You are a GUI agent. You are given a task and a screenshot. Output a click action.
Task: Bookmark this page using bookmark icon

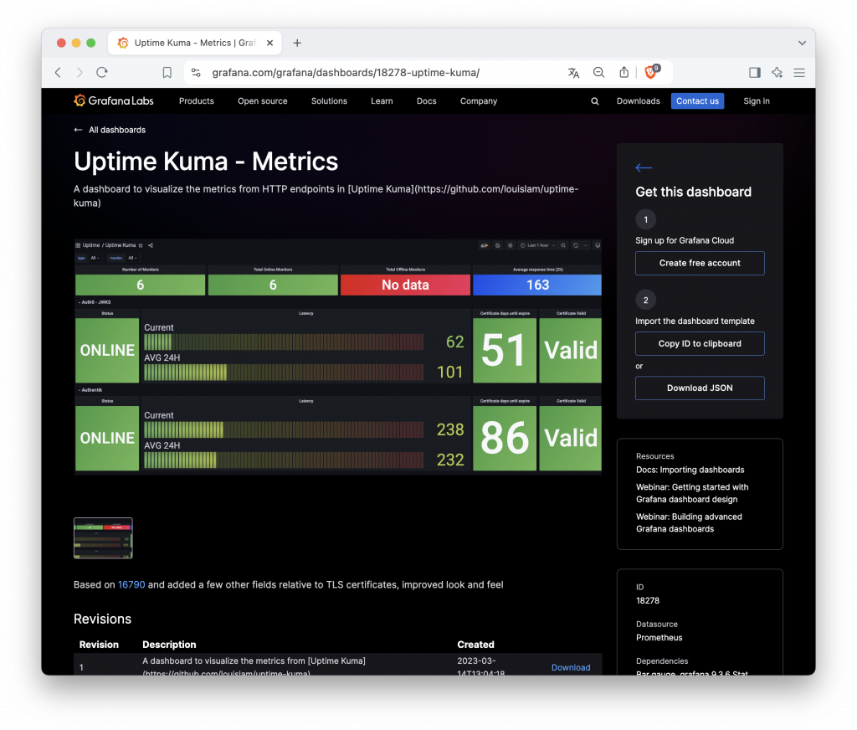pyautogui.click(x=167, y=72)
